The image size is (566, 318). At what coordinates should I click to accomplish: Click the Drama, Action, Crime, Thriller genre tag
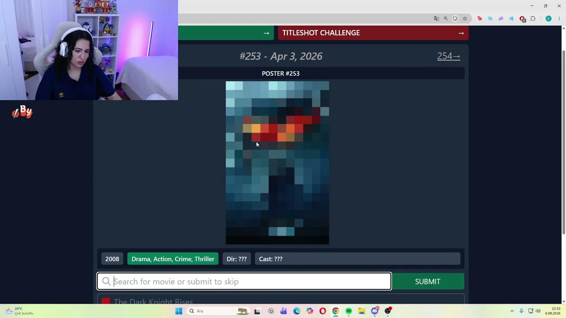coord(173,259)
